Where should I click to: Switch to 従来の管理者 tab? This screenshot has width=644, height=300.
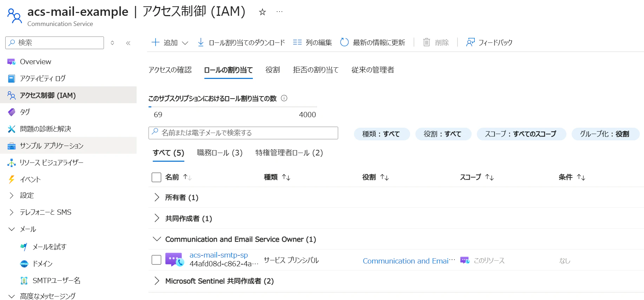click(373, 70)
